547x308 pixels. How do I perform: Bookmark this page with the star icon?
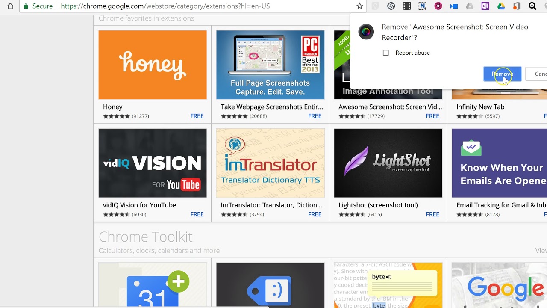[360, 6]
